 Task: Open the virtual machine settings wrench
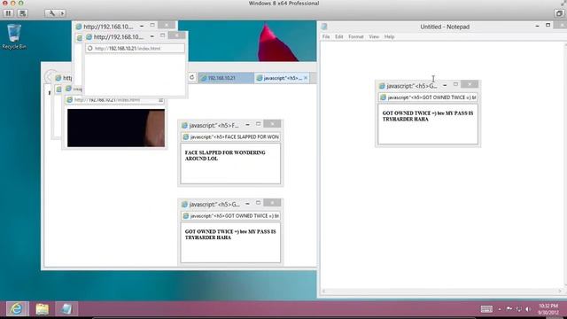click(51, 13)
